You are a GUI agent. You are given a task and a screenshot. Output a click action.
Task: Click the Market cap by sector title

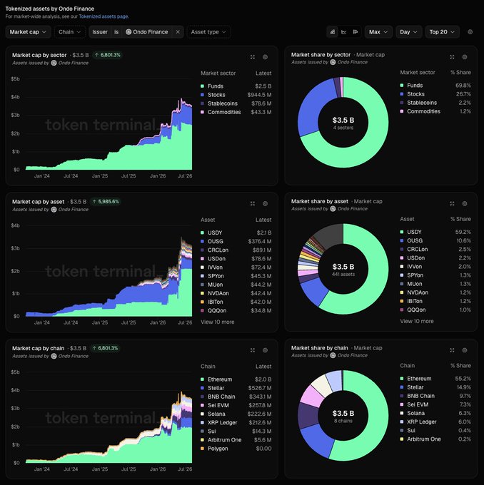coord(39,55)
